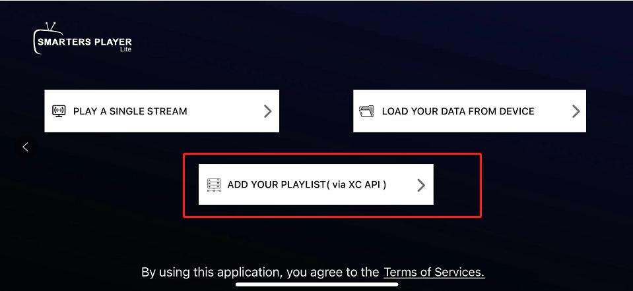633x291 pixels.
Task: Select the PLAY A SINGLE STREAM option
Action: 130,111
